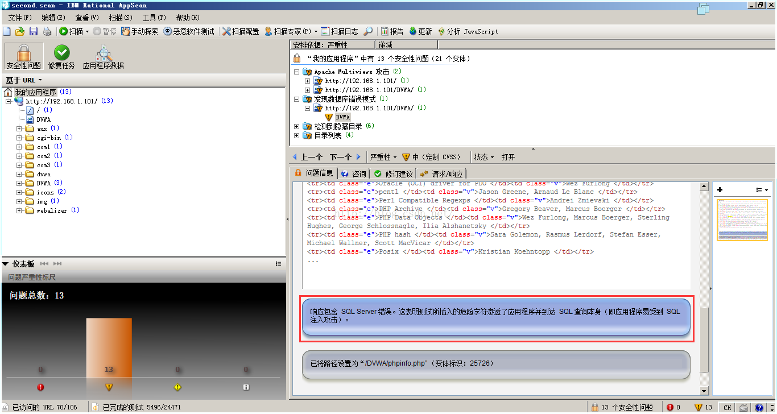Switch to the 咨询 tab

354,173
